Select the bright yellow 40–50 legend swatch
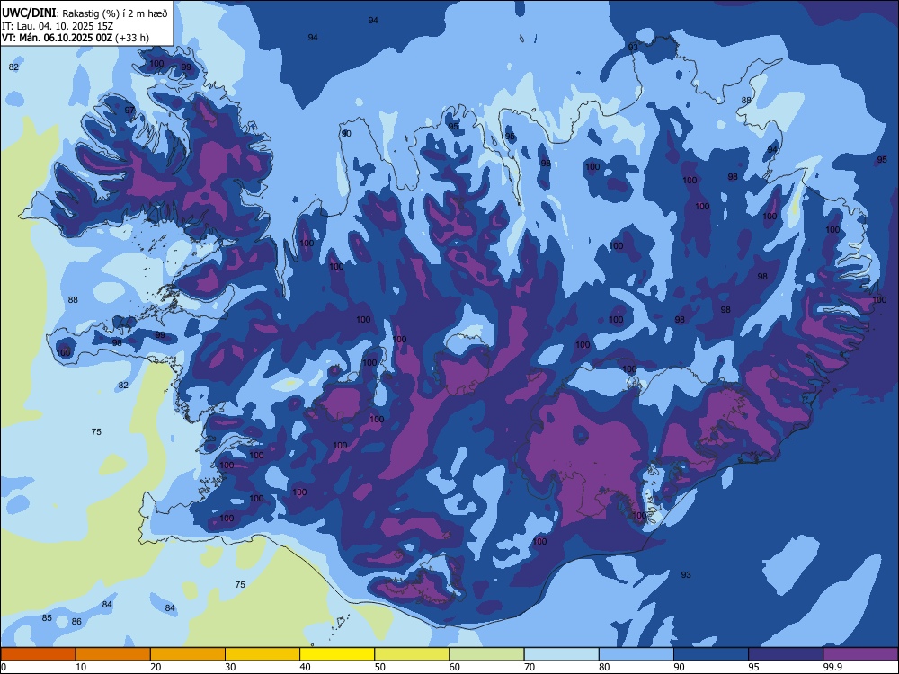The width and height of the screenshot is (899, 674). click(x=337, y=654)
